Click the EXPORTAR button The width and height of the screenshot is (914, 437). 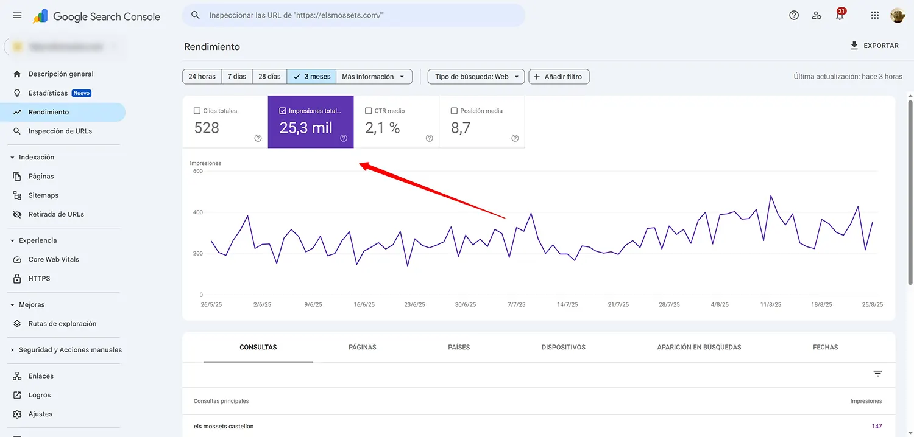pos(875,45)
